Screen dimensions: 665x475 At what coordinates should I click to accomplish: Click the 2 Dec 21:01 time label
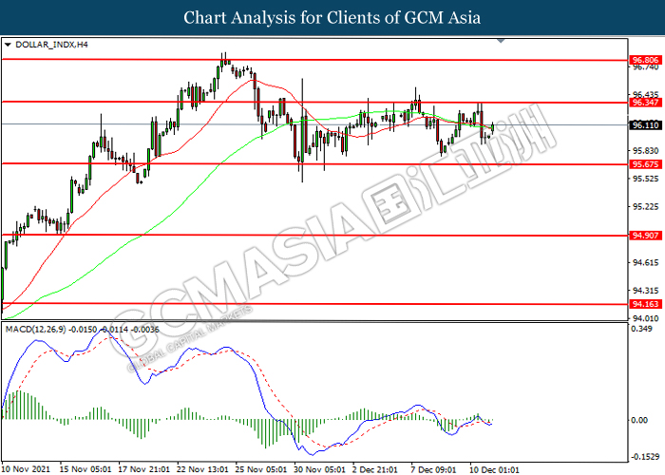click(375, 469)
